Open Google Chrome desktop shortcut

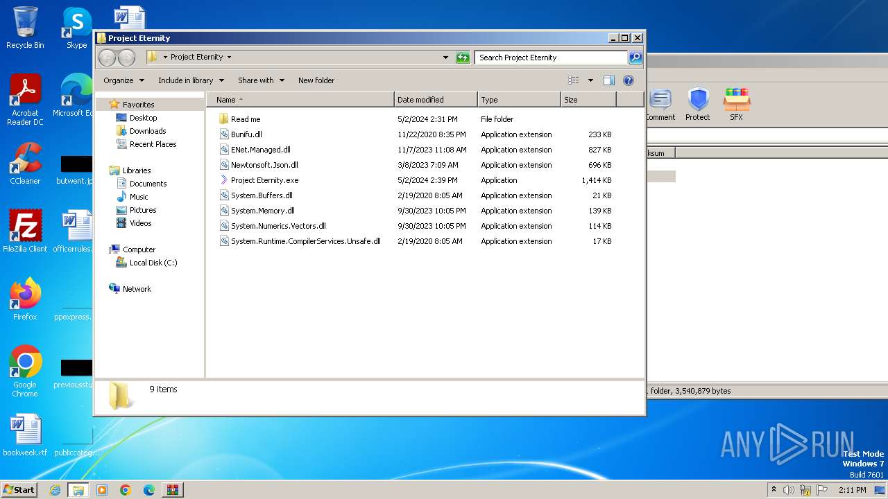tap(25, 371)
